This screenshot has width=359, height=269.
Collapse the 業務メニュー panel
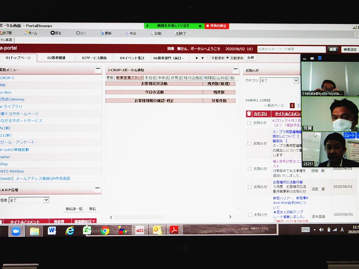(x=98, y=70)
